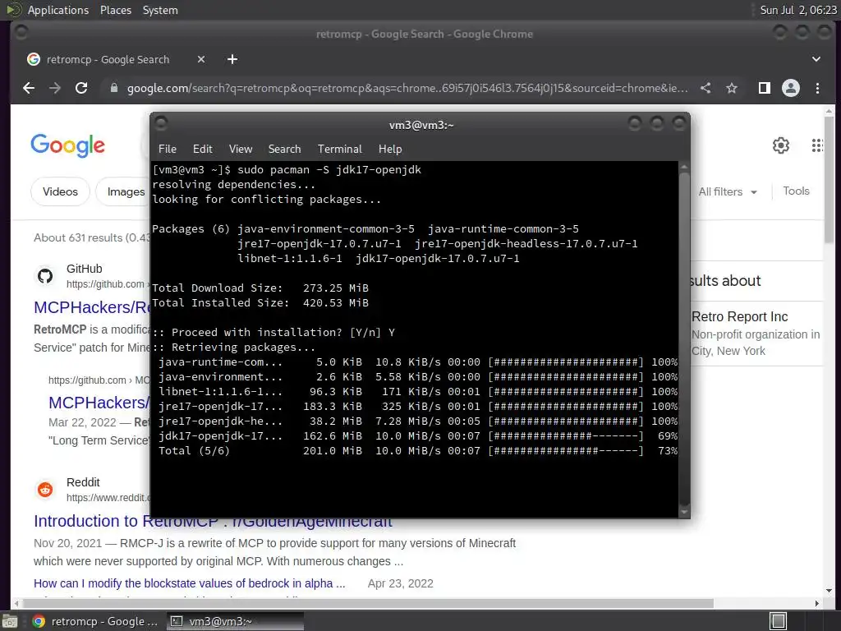Viewport: 841px width, 631px height.
Task: Click the terminal vertical scrollbar
Action: click(684, 339)
